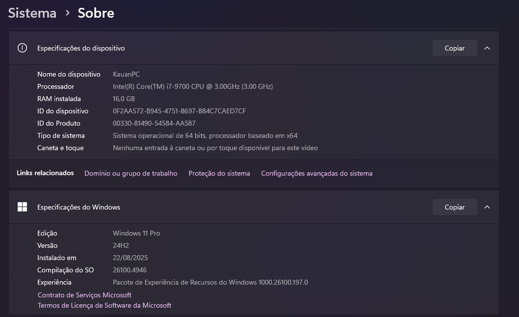Click the device ID value 0F2AA572
The height and width of the screenshot is (317, 519).
pyautogui.click(x=179, y=111)
